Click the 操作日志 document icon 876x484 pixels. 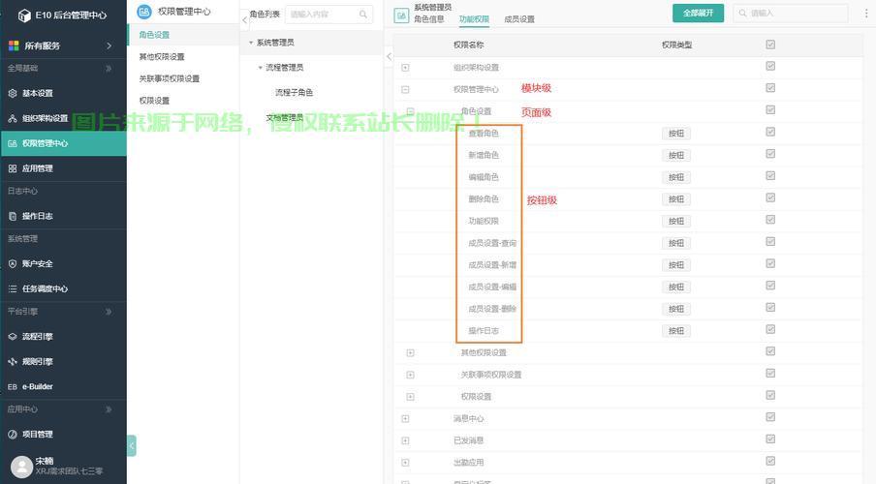(13, 216)
